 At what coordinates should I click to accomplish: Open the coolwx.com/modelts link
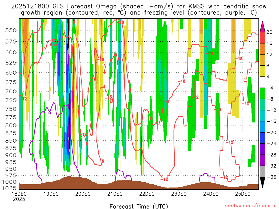251,206
